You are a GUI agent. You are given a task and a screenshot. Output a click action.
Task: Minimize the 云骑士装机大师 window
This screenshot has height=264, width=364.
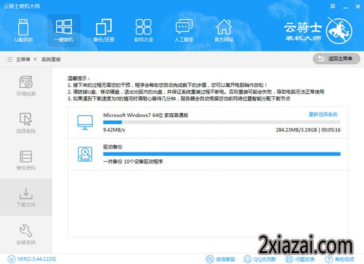(x=345, y=7)
